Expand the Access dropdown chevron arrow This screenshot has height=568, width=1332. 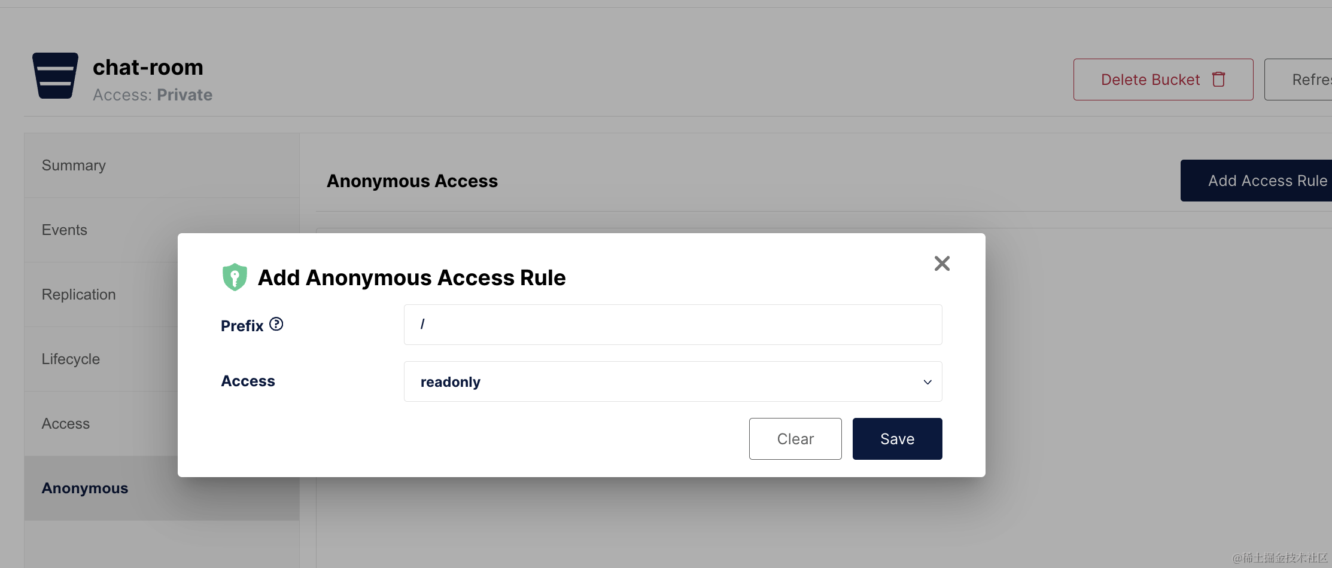click(927, 382)
